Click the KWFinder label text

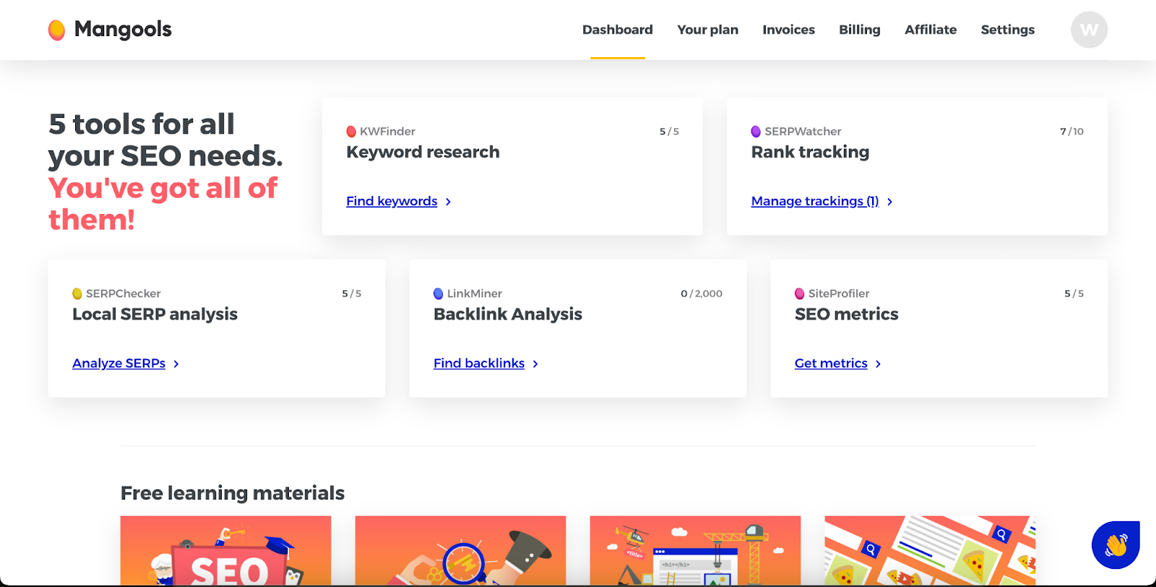(387, 132)
